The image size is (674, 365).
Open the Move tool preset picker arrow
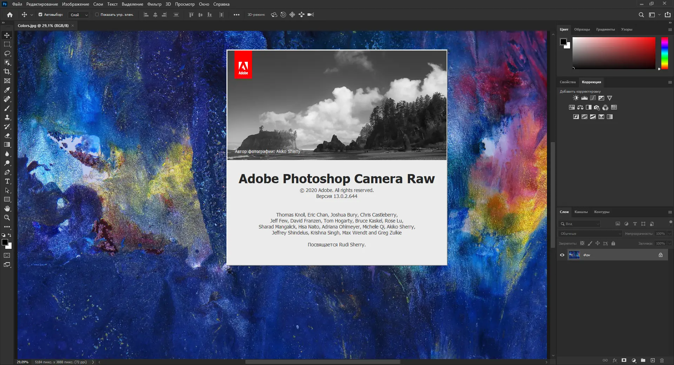[x=32, y=15]
